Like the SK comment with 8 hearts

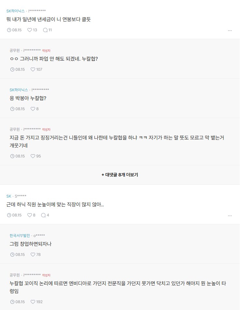(29, 215)
